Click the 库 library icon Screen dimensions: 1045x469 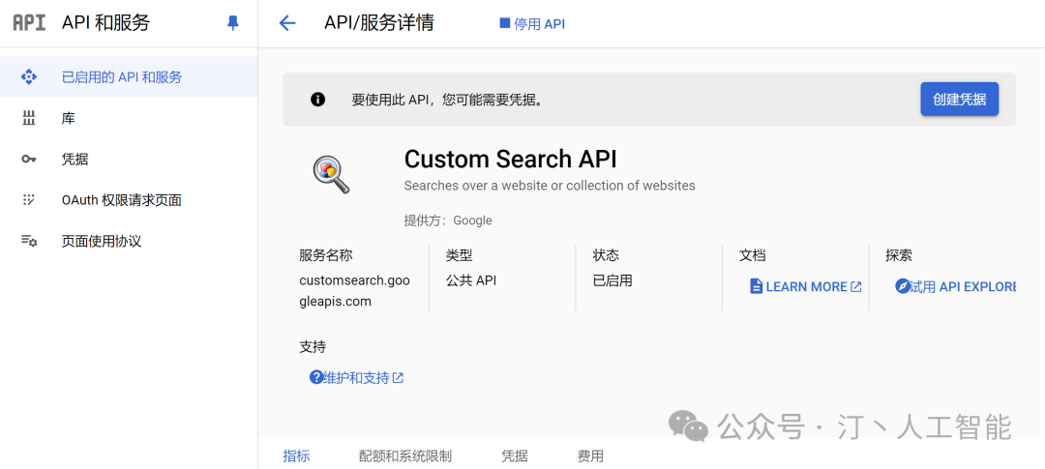coord(29,119)
